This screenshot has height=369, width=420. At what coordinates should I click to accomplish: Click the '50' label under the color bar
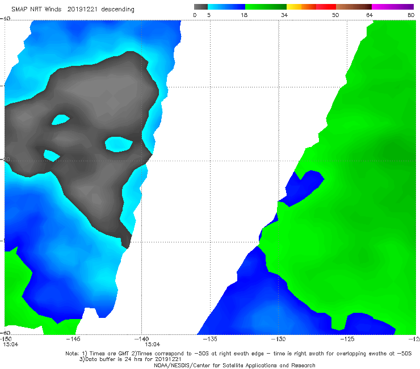335,15
